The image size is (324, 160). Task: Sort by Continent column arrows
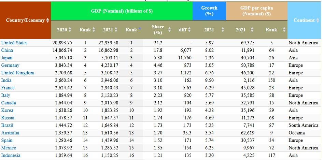coord(318,20)
